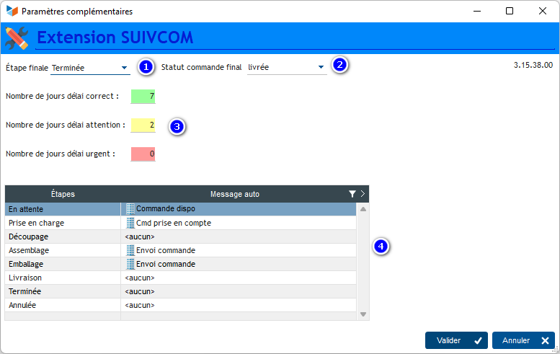Image resolution: width=560 pixels, height=354 pixels.
Task: Click the Valider button
Action: (455, 340)
